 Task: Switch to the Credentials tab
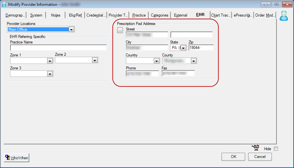96,15
